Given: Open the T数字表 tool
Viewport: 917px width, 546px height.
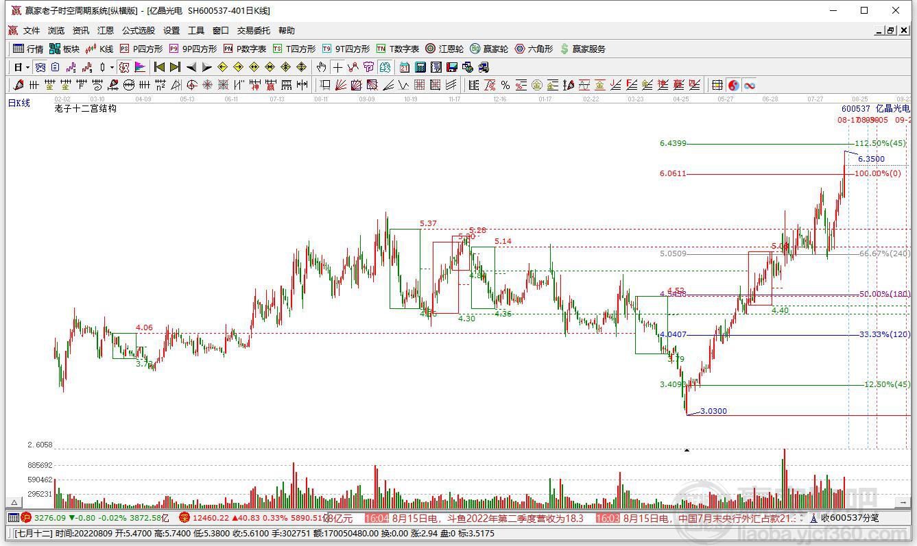Looking at the screenshot, I should tap(398, 49).
